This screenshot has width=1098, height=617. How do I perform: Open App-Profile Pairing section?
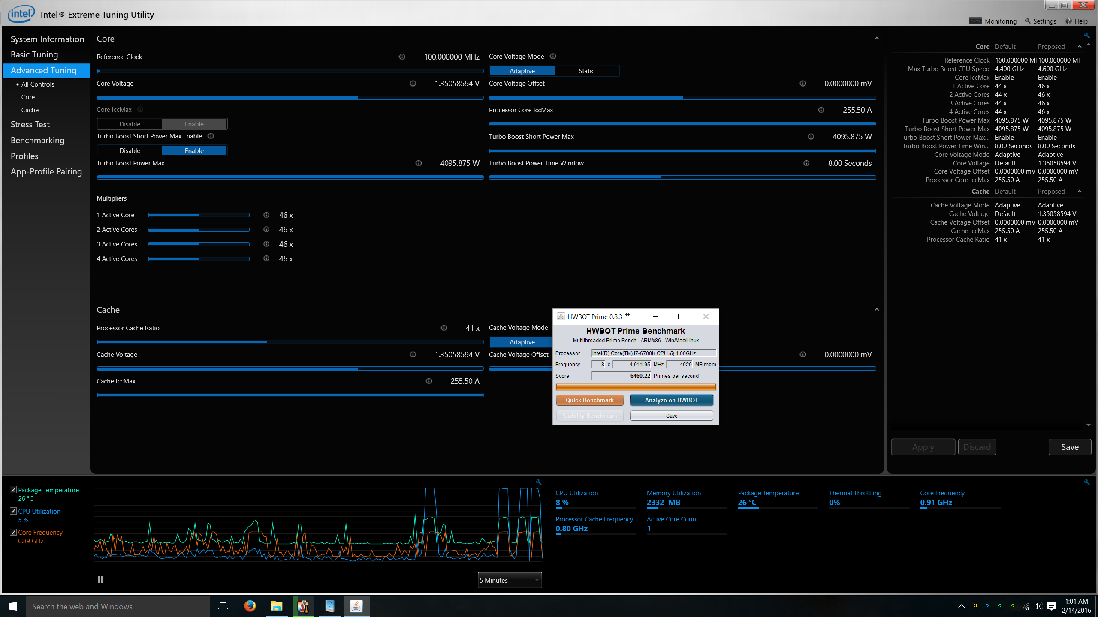pyautogui.click(x=46, y=171)
